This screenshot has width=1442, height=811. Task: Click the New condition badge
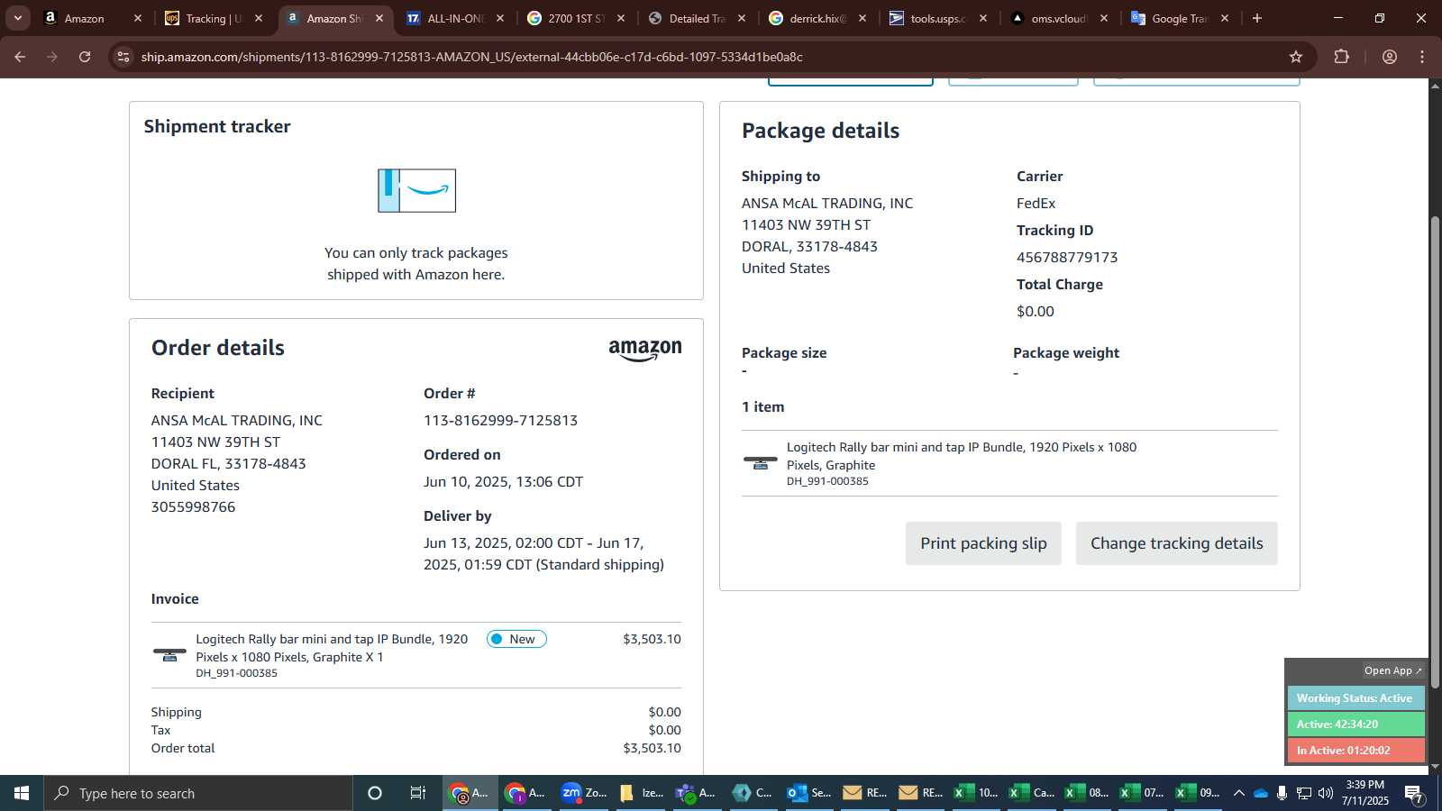click(x=516, y=639)
